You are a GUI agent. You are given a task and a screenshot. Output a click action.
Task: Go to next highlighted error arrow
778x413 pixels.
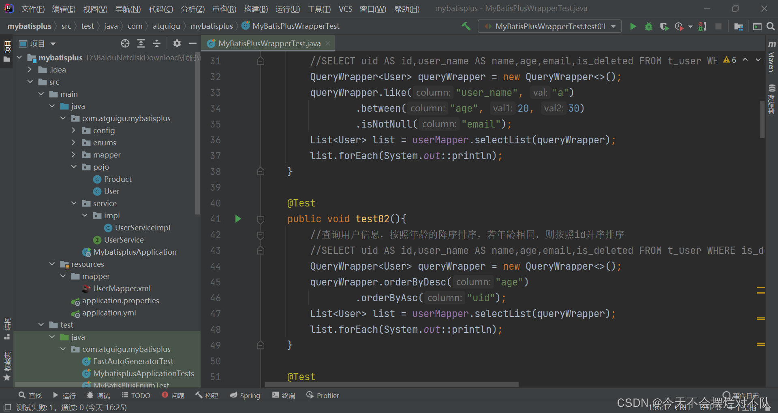pyautogui.click(x=758, y=60)
